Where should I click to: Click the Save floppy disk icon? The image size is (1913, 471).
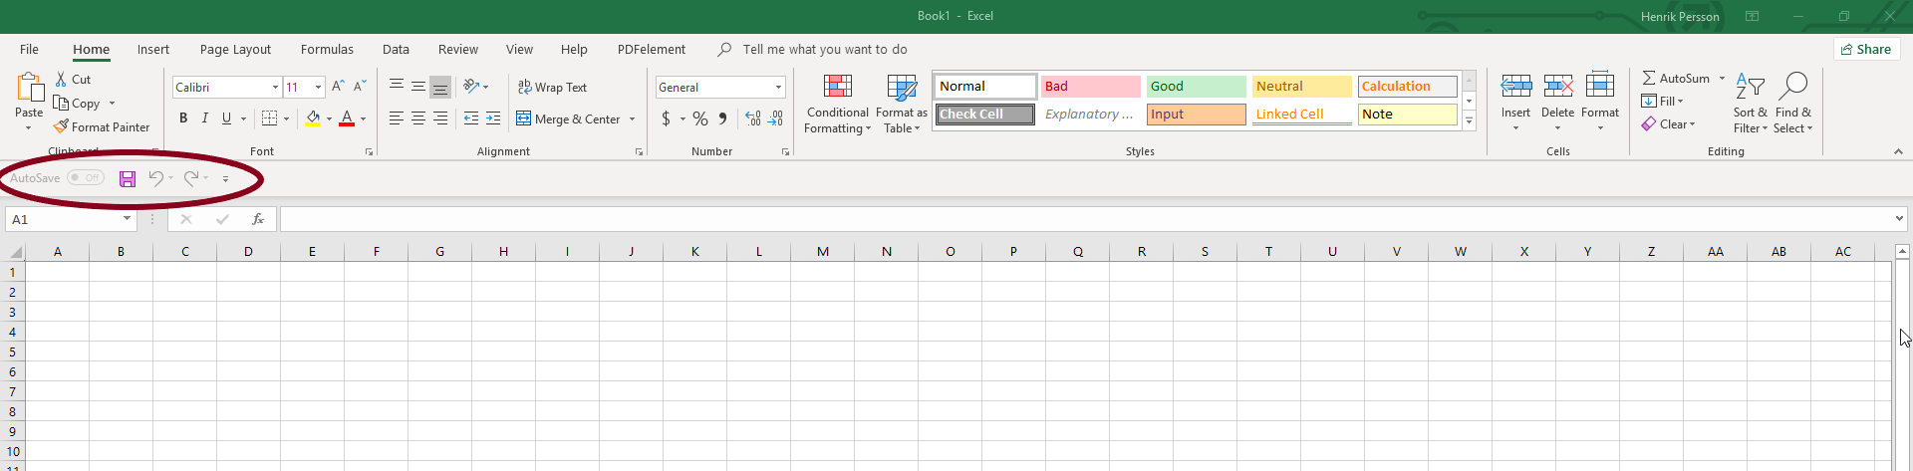(128, 178)
